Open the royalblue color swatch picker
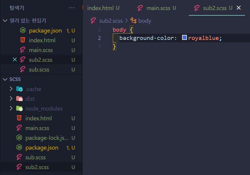Screen dimensions: 250x175 (184, 38)
